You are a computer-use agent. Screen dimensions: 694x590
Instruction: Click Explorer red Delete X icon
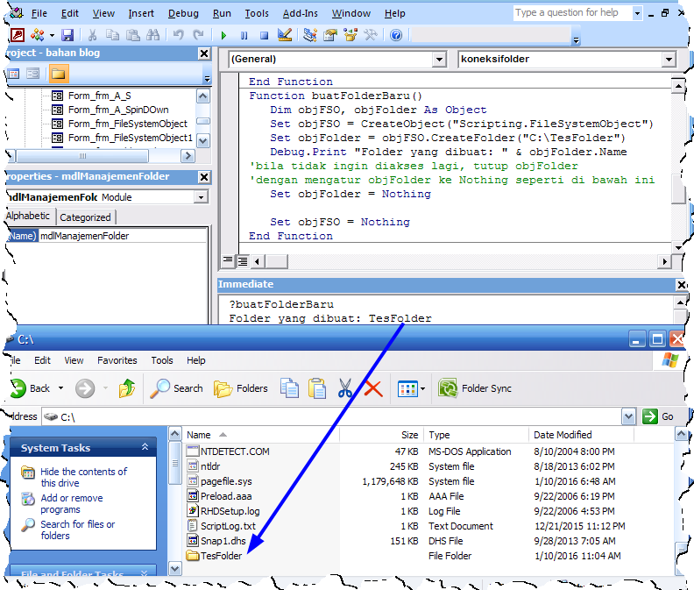coord(373,389)
